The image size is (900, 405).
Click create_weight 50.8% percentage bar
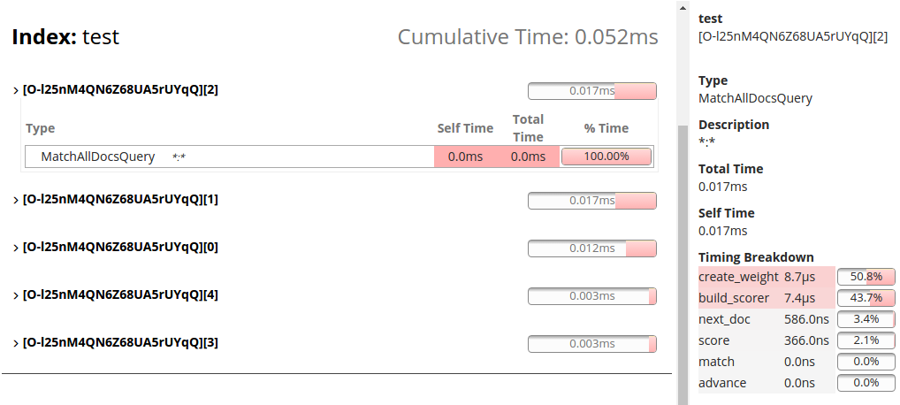866,277
